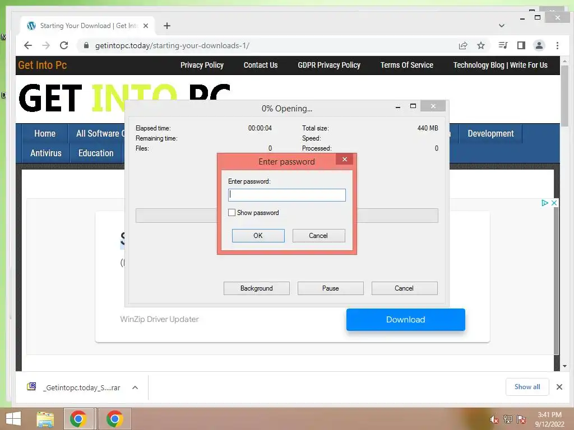Open the Terms Of Service link

[407, 65]
